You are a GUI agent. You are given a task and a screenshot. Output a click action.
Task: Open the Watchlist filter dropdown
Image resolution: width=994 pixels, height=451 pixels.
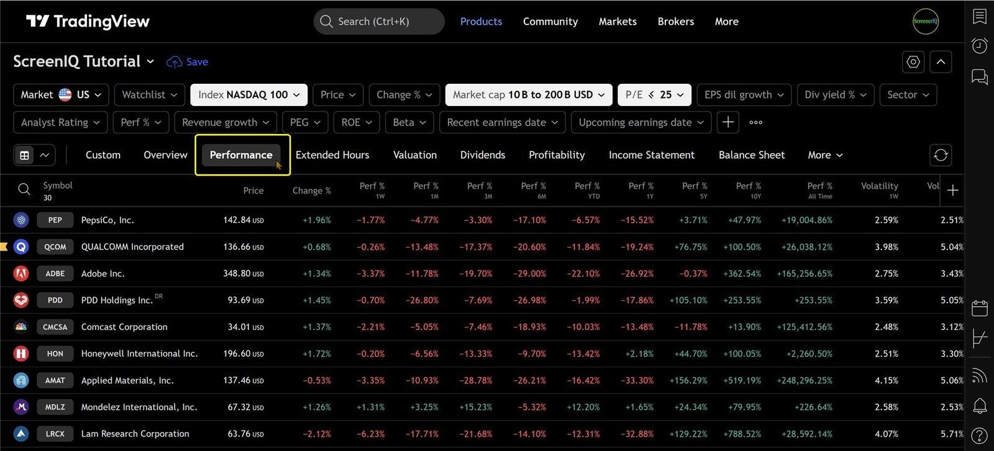(150, 95)
